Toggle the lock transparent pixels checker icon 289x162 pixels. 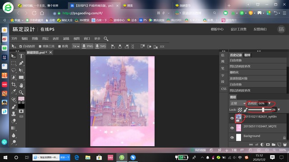[x=240, y=110]
